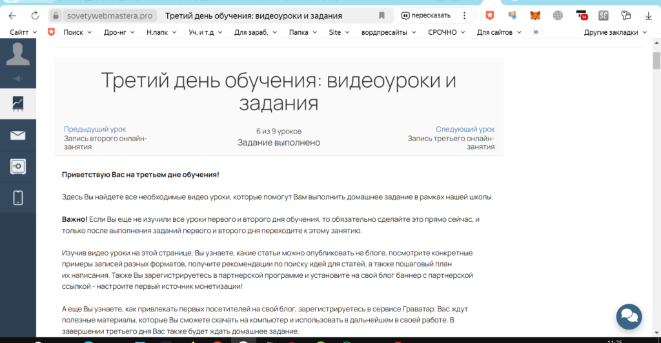Click the 'Задание выполнено' status text
661x343 pixels.
coord(279,142)
